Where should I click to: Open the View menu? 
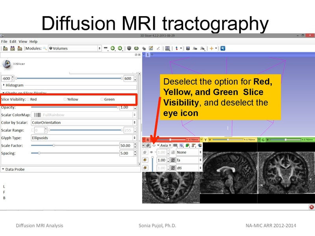point(23,42)
